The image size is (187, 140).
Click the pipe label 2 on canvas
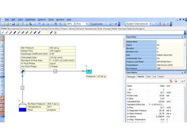(x=55, y=71)
